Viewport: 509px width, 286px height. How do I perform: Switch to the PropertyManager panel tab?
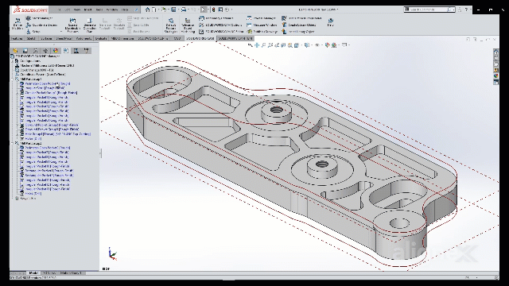click(25, 51)
